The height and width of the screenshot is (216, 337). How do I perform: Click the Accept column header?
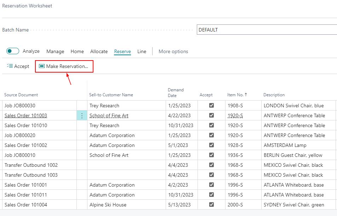[x=206, y=95]
